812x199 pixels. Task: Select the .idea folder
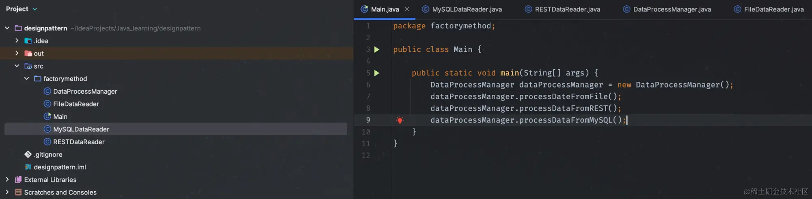pyautogui.click(x=41, y=41)
